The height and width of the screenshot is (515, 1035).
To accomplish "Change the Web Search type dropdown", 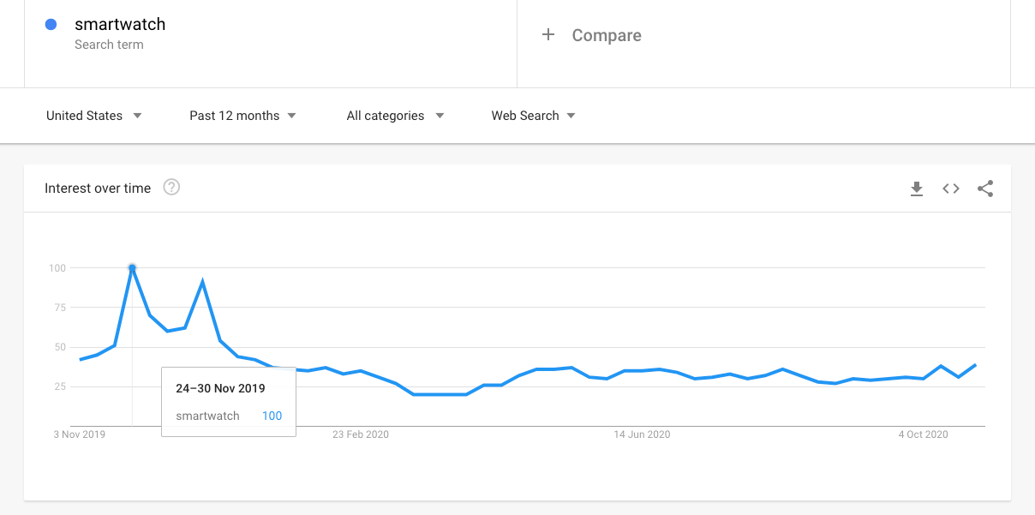I will [533, 116].
